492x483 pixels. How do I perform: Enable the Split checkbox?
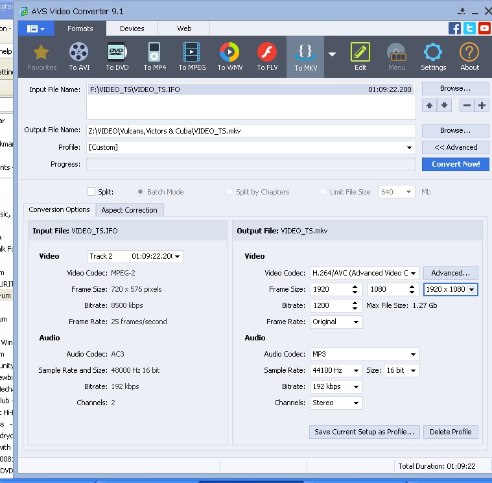(91, 192)
